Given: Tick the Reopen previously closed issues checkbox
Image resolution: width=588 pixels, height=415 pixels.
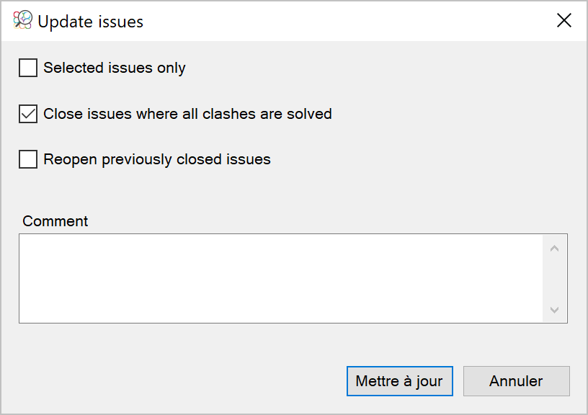Looking at the screenshot, I should (x=28, y=159).
